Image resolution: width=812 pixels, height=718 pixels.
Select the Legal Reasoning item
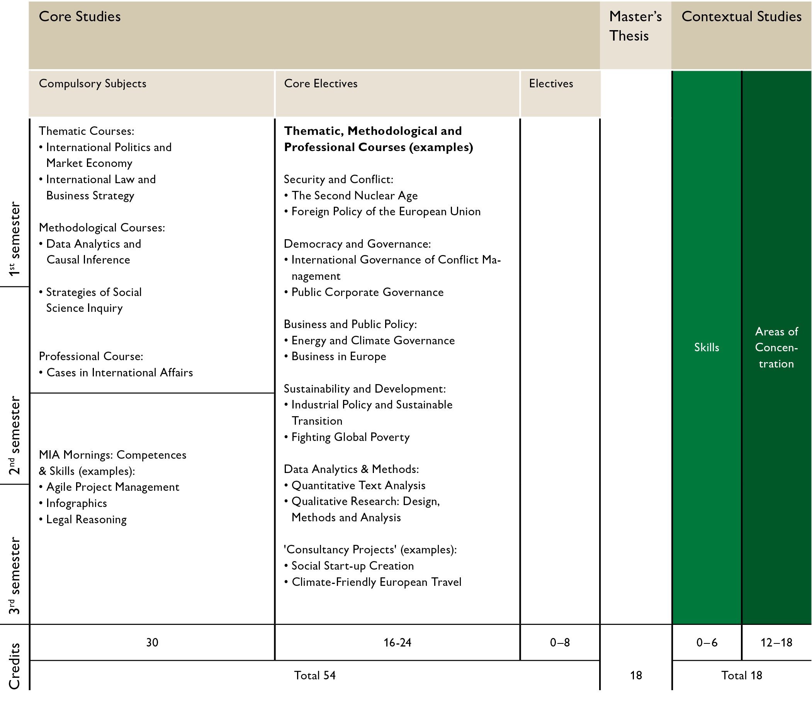pyautogui.click(x=86, y=519)
